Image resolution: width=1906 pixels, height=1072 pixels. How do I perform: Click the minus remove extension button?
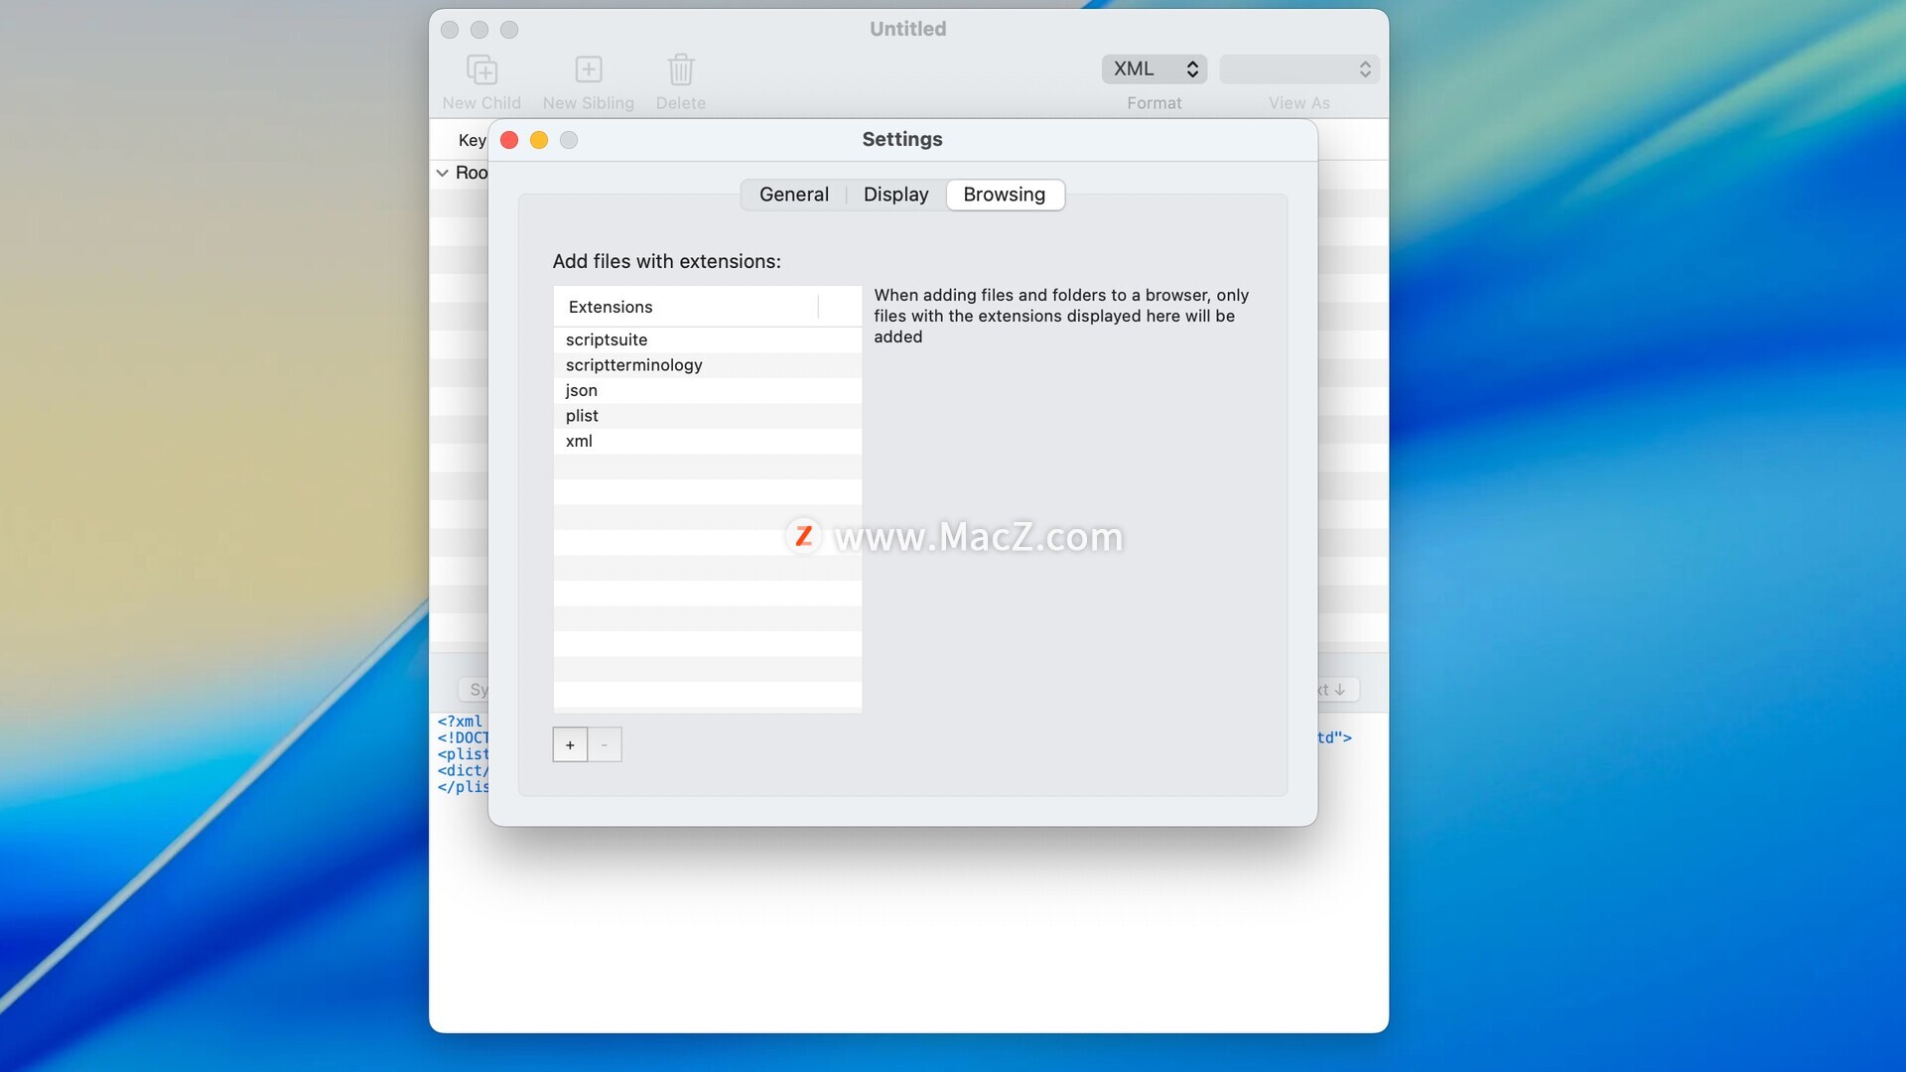coord(605,744)
